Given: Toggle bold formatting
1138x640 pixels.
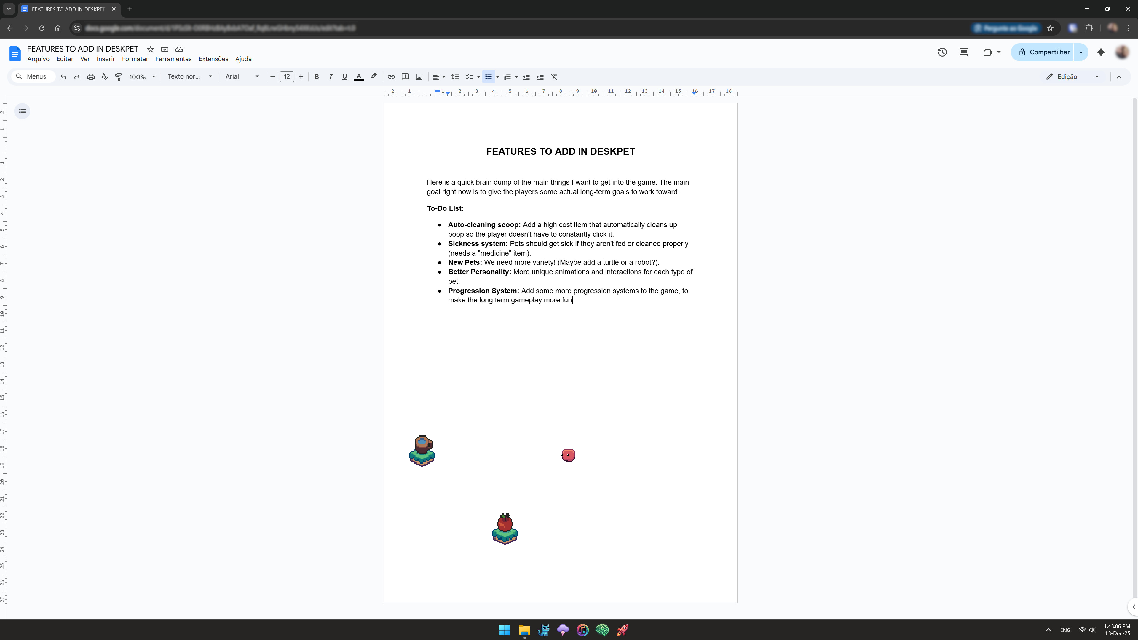Looking at the screenshot, I should coord(316,76).
